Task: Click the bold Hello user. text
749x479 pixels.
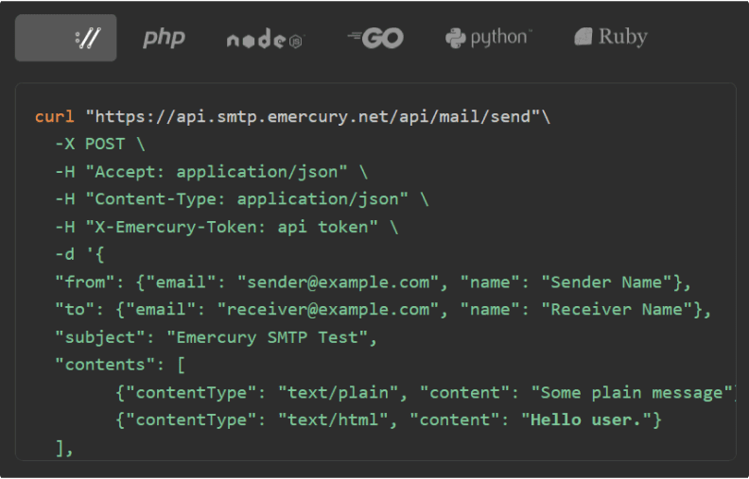Action: pyautogui.click(x=582, y=419)
